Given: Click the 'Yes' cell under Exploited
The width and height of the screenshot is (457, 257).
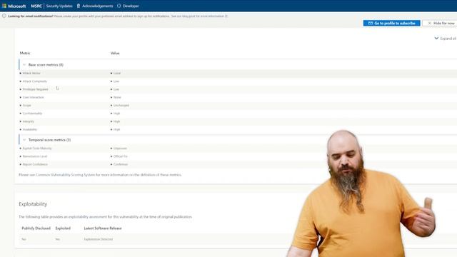Looking at the screenshot, I should pyautogui.click(x=57, y=239).
